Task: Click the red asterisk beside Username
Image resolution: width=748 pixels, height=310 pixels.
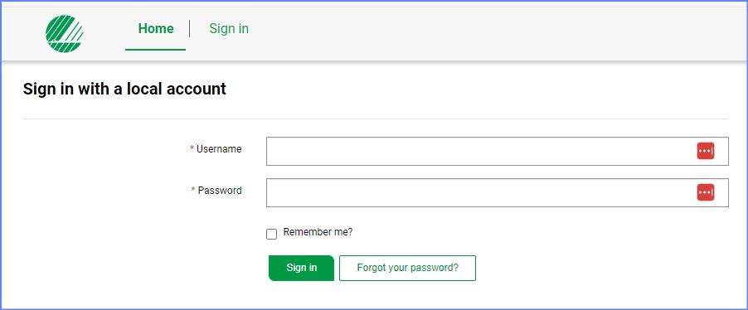Action: [x=192, y=149]
